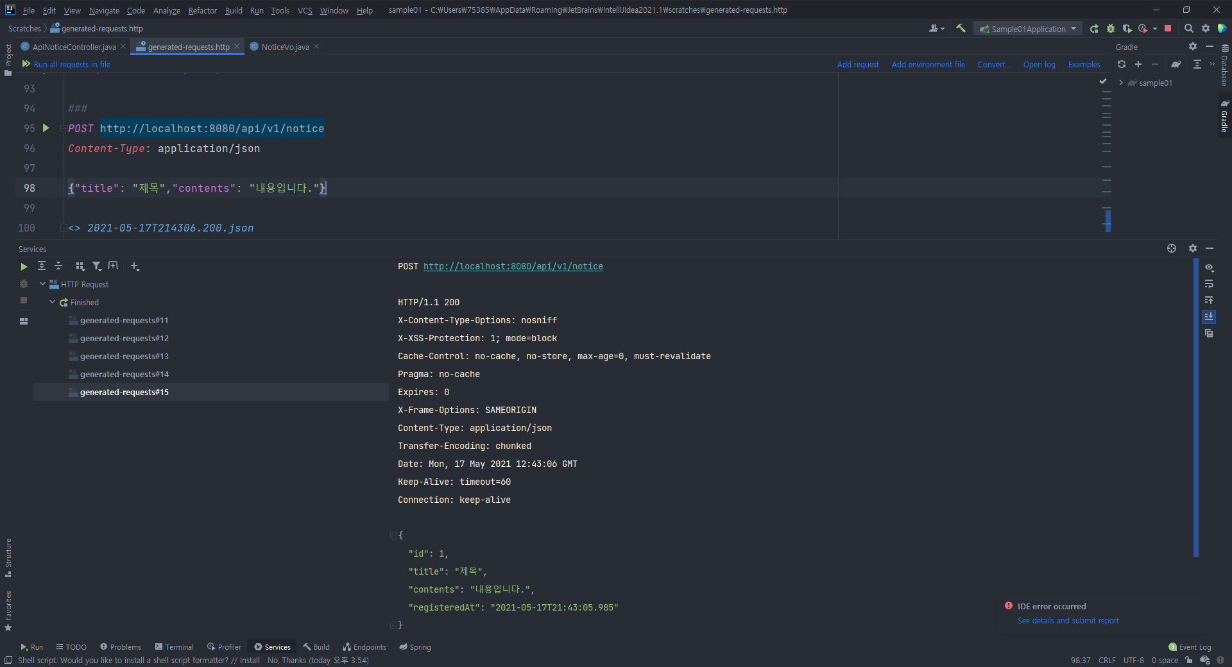Reload all Gradle projects icon
This screenshot has height=667, width=1232.
(1122, 64)
